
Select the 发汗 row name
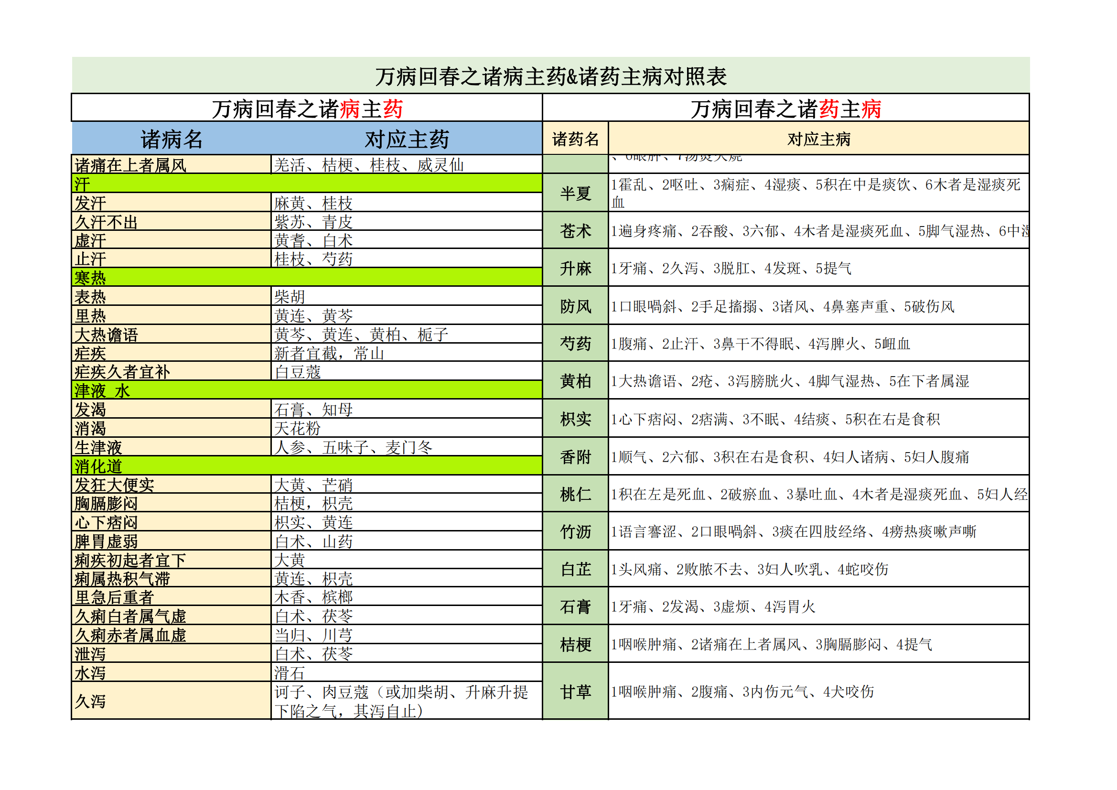171,203
